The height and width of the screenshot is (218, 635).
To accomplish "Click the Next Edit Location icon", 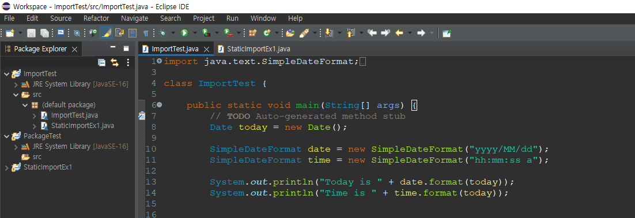I will [385, 33].
